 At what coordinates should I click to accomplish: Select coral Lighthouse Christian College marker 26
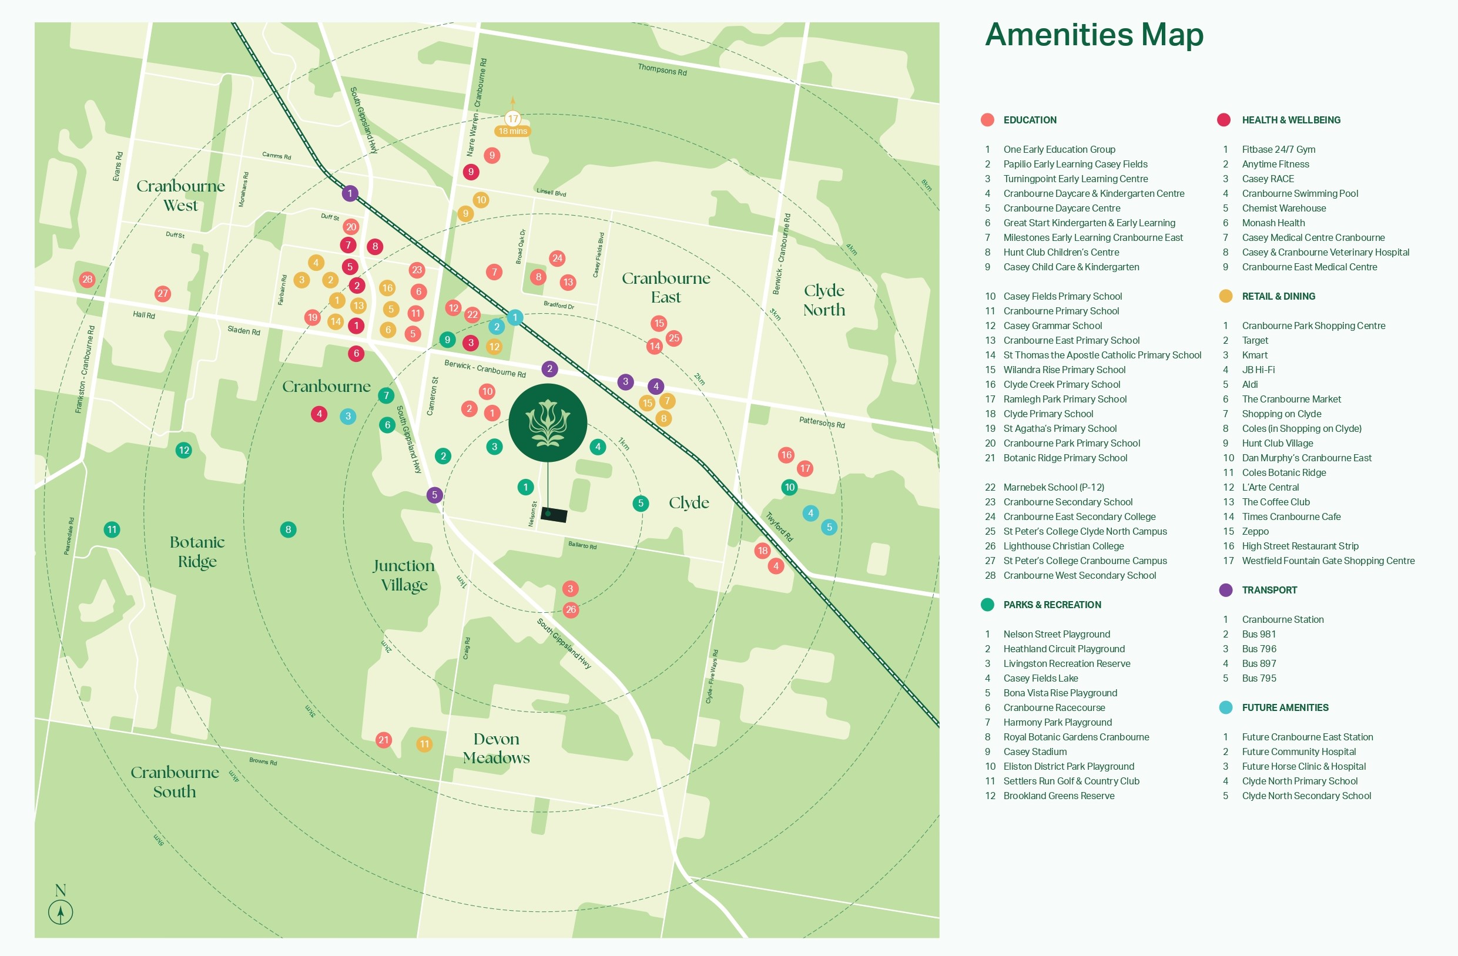[x=571, y=609]
